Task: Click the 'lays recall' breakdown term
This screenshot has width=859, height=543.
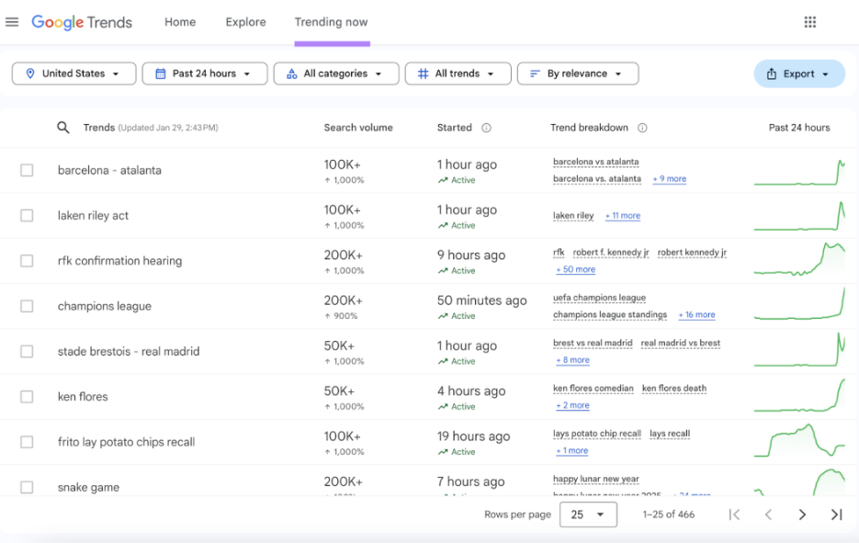Action: [x=670, y=434]
